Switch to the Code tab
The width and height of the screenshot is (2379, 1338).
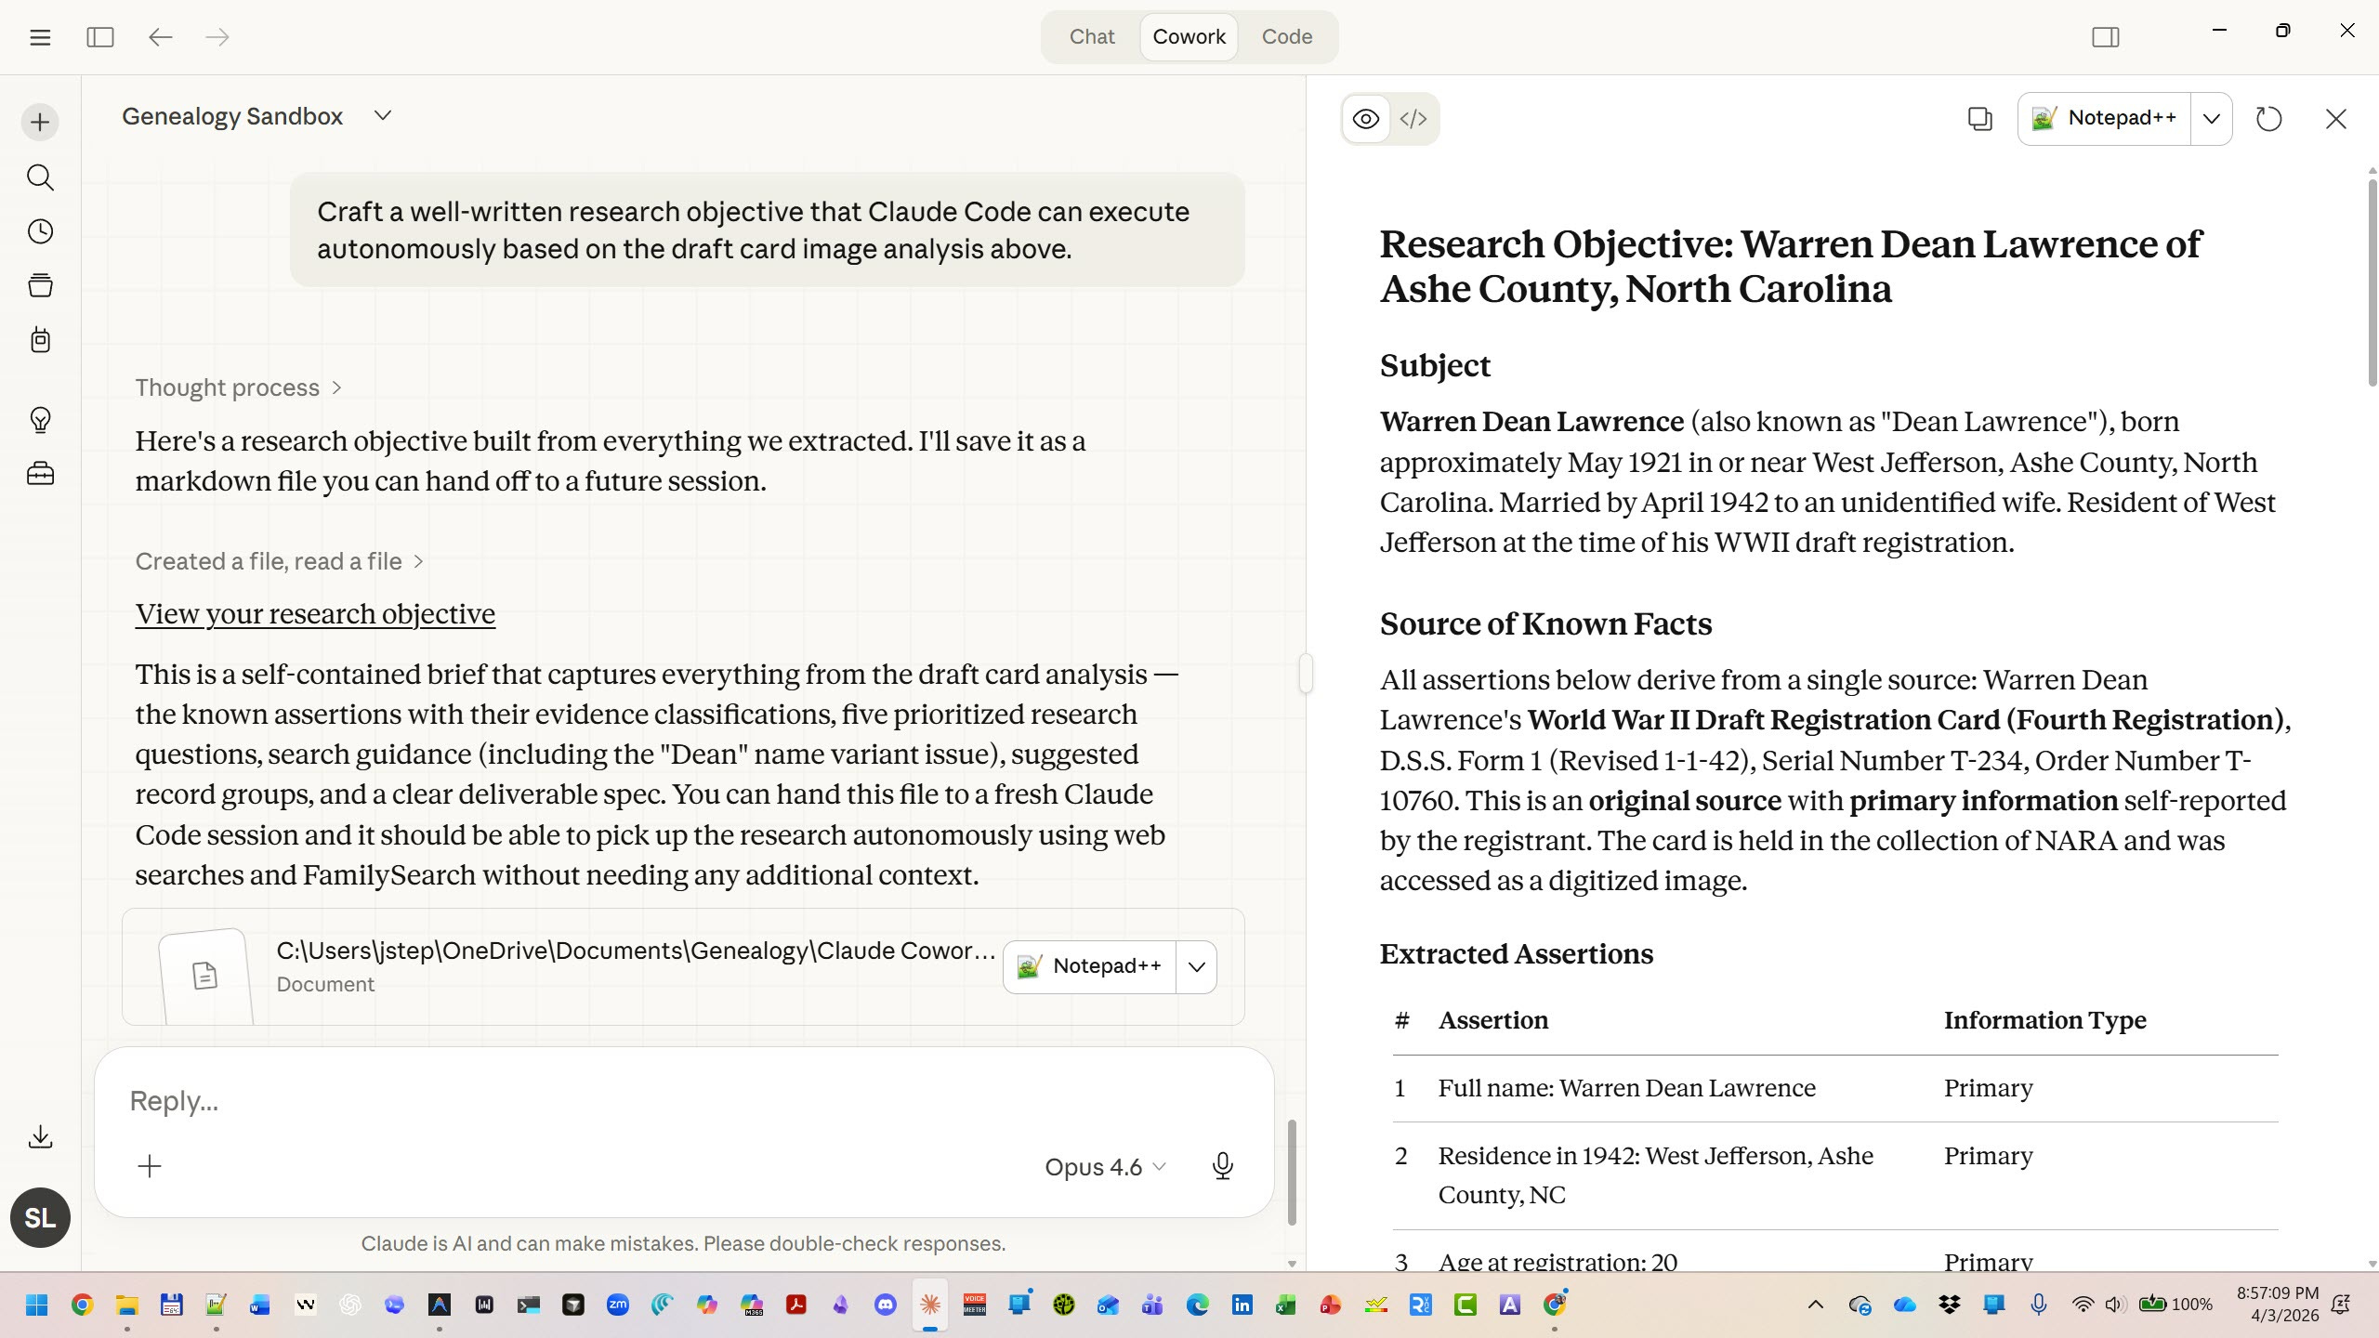[1286, 37]
